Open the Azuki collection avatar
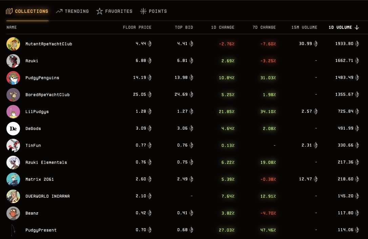Image resolution: width=368 pixels, height=239 pixels. (x=13, y=61)
